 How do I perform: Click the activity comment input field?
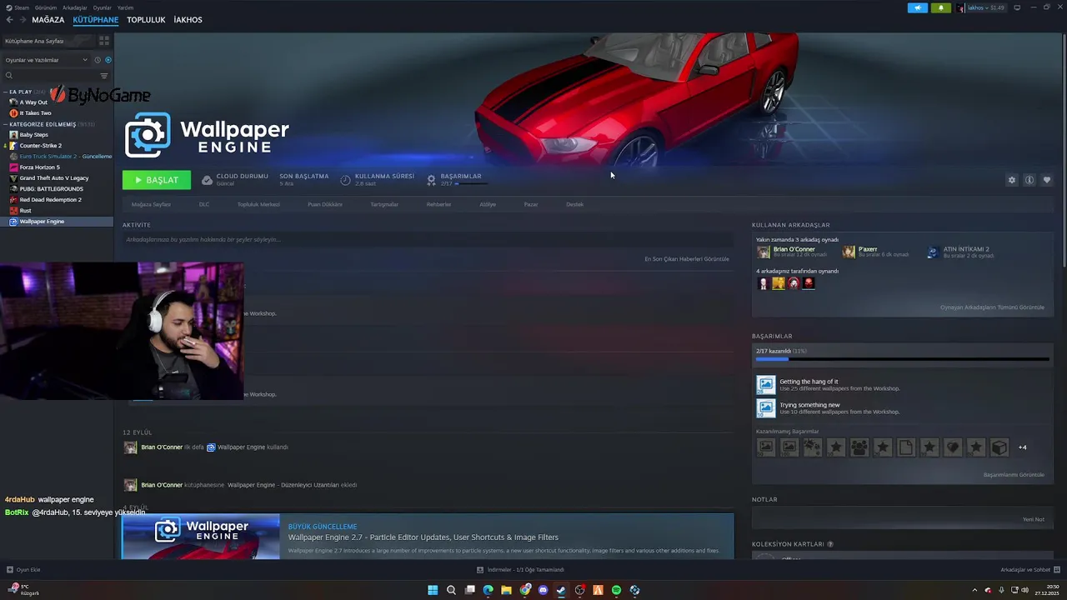[x=427, y=240]
